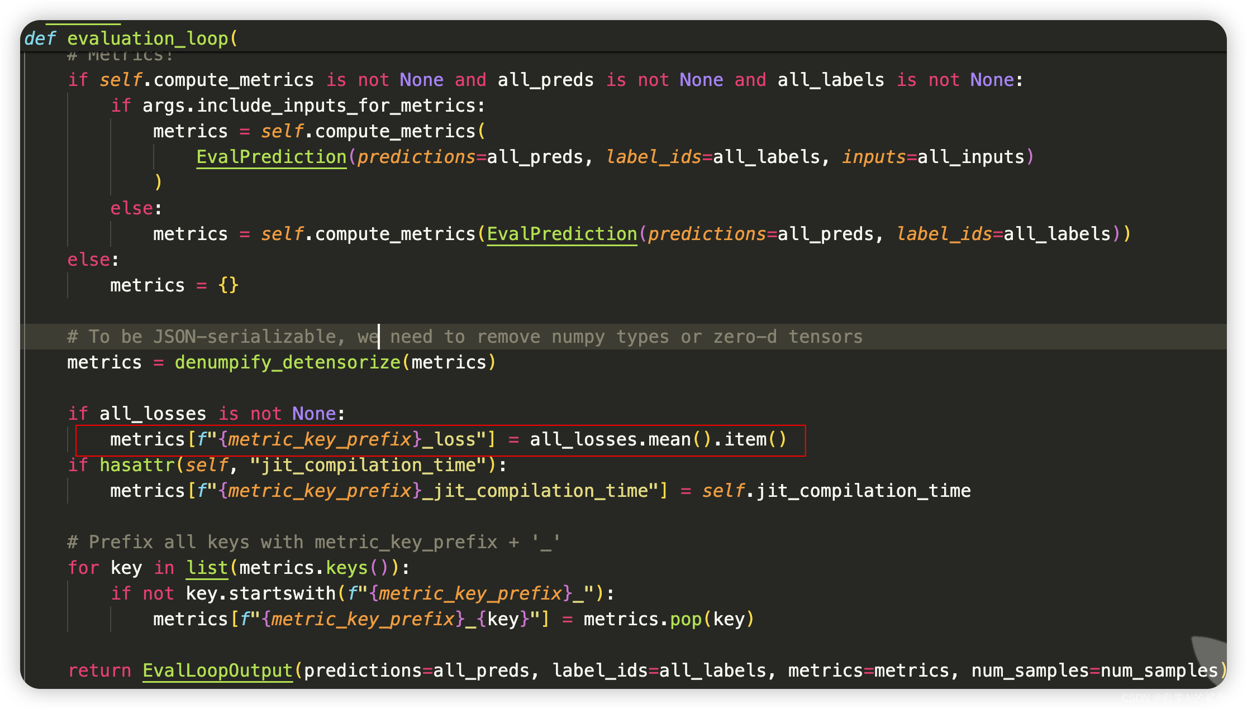Image resolution: width=1247 pixels, height=709 pixels.
Task: Click the sticky evaluation_loop function header
Action: [147, 39]
